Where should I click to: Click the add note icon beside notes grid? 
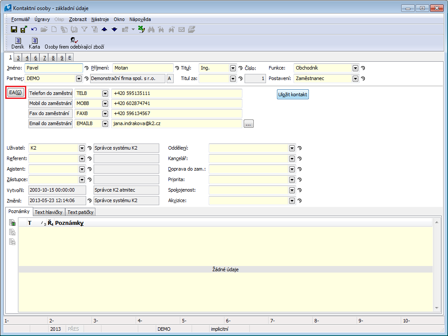tap(12, 223)
